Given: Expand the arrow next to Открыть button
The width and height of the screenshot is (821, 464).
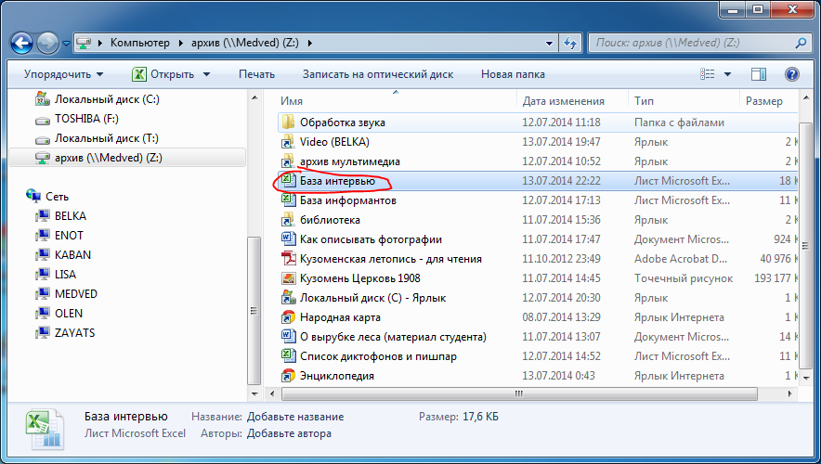Looking at the screenshot, I should (206, 74).
